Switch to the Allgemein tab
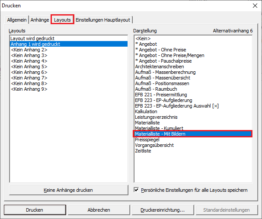Viewport: 262px width, 219px height. [x=16, y=20]
